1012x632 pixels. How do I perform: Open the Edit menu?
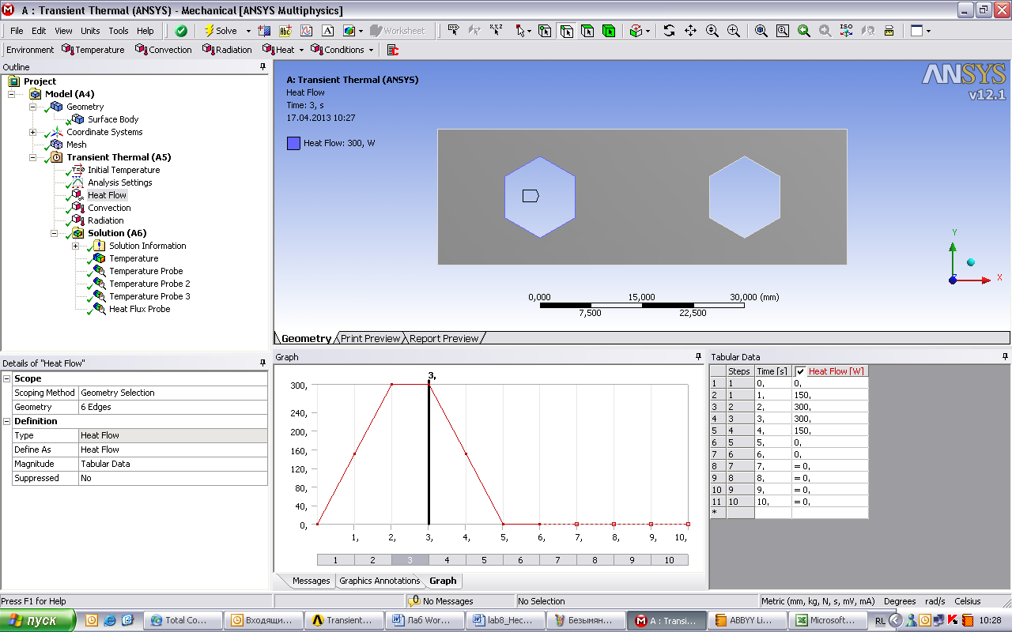click(x=39, y=31)
